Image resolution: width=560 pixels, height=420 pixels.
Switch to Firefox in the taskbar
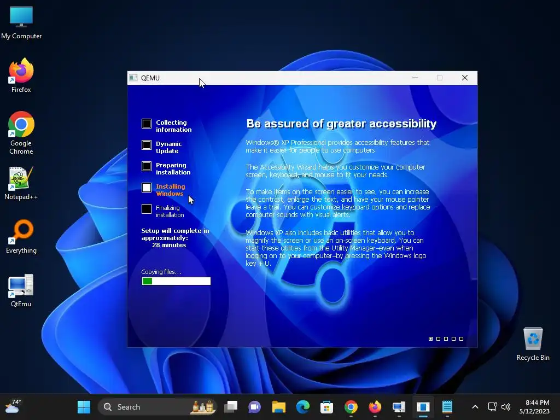tap(375, 407)
